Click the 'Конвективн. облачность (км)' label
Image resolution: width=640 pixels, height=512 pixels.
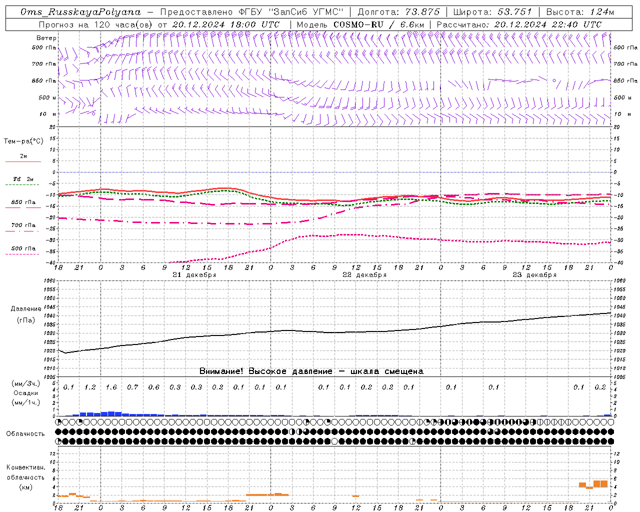point(26,477)
